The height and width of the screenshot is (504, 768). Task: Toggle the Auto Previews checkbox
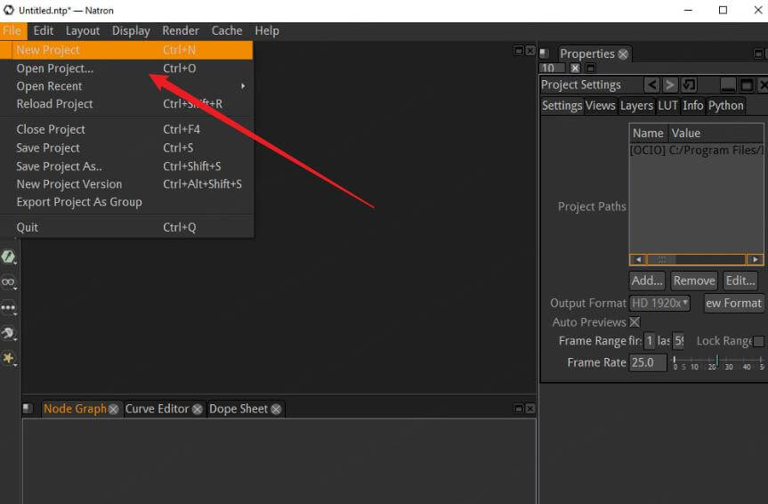(635, 322)
